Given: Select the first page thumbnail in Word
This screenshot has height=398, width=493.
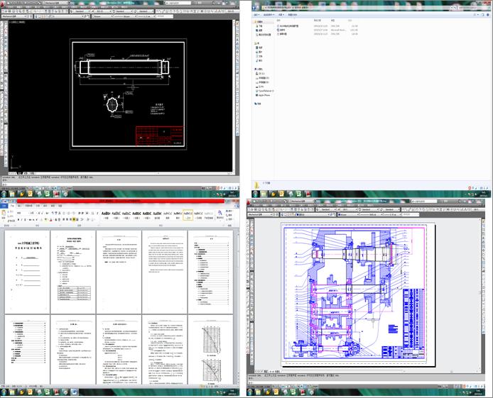Looking at the screenshot, I should 28,272.
